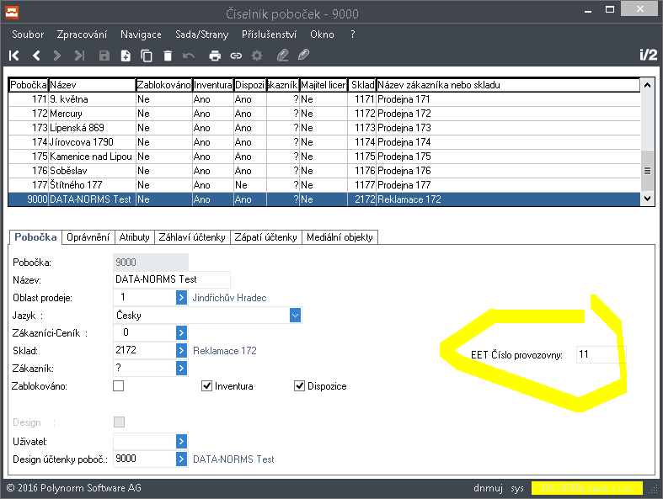Open the Okno menu
The image size is (663, 499).
point(322,35)
